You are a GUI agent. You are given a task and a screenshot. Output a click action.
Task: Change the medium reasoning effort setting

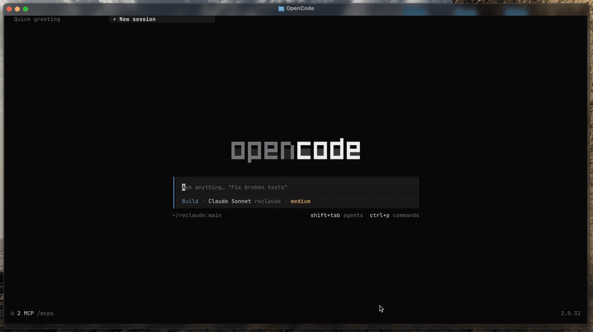300,201
